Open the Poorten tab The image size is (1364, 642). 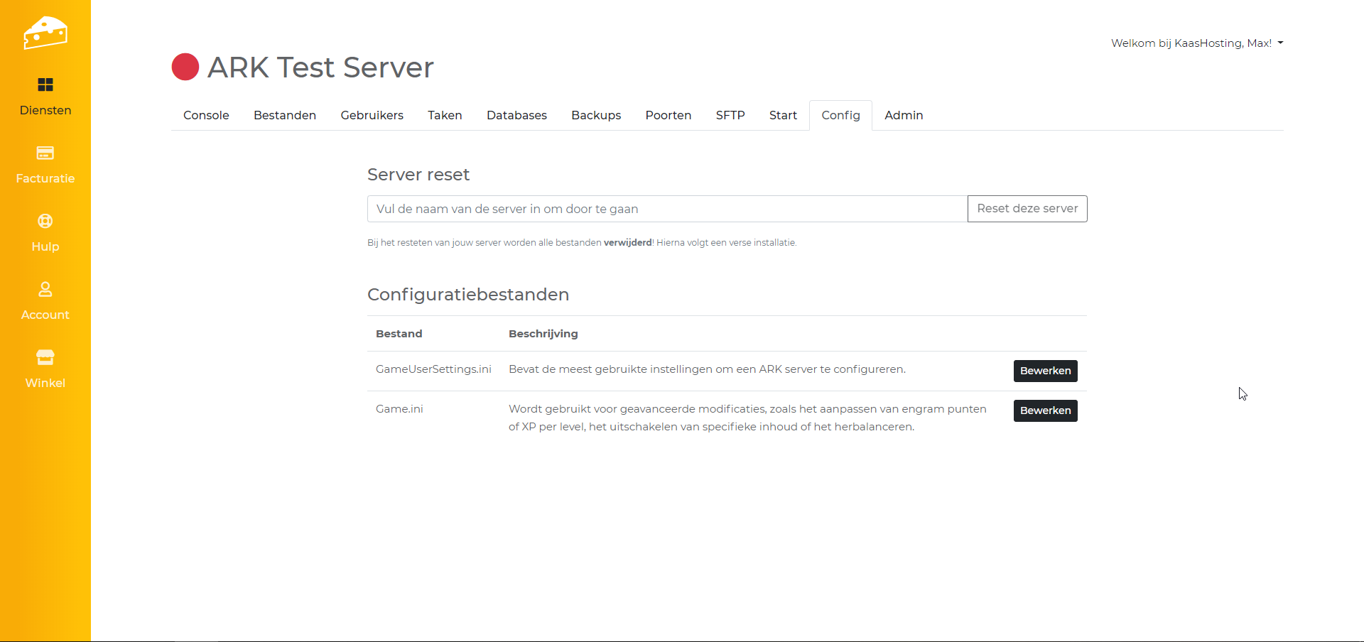[668, 116]
